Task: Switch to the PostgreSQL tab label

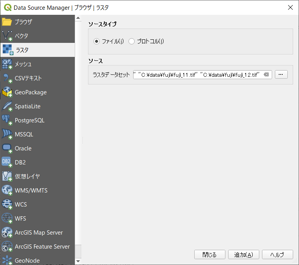Action: point(30,120)
